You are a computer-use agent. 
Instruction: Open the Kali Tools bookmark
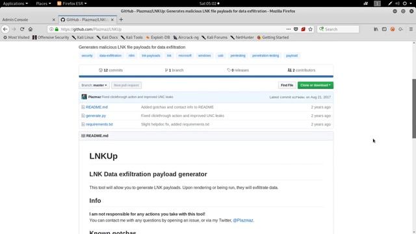click(131, 38)
